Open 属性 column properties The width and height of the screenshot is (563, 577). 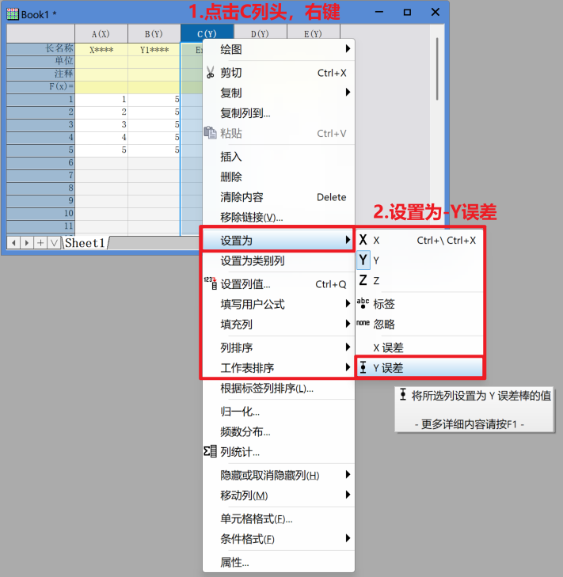(x=234, y=563)
